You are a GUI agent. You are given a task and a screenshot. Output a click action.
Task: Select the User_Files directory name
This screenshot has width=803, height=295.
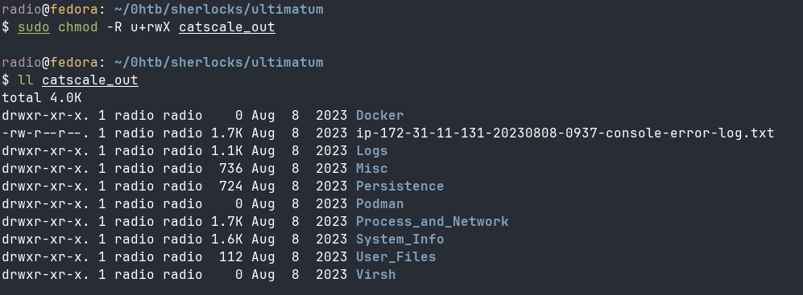tap(396, 256)
